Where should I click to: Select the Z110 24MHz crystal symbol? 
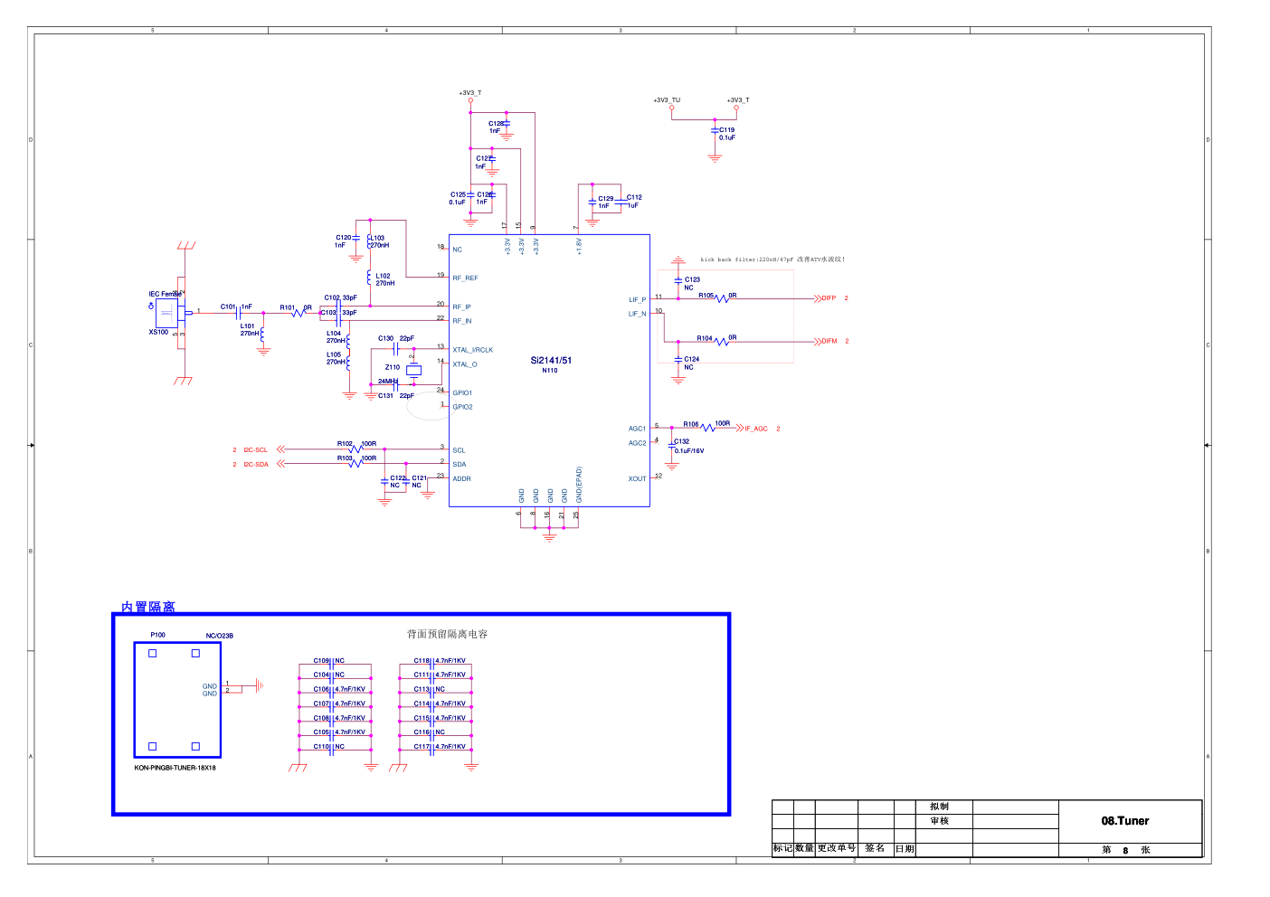point(413,370)
